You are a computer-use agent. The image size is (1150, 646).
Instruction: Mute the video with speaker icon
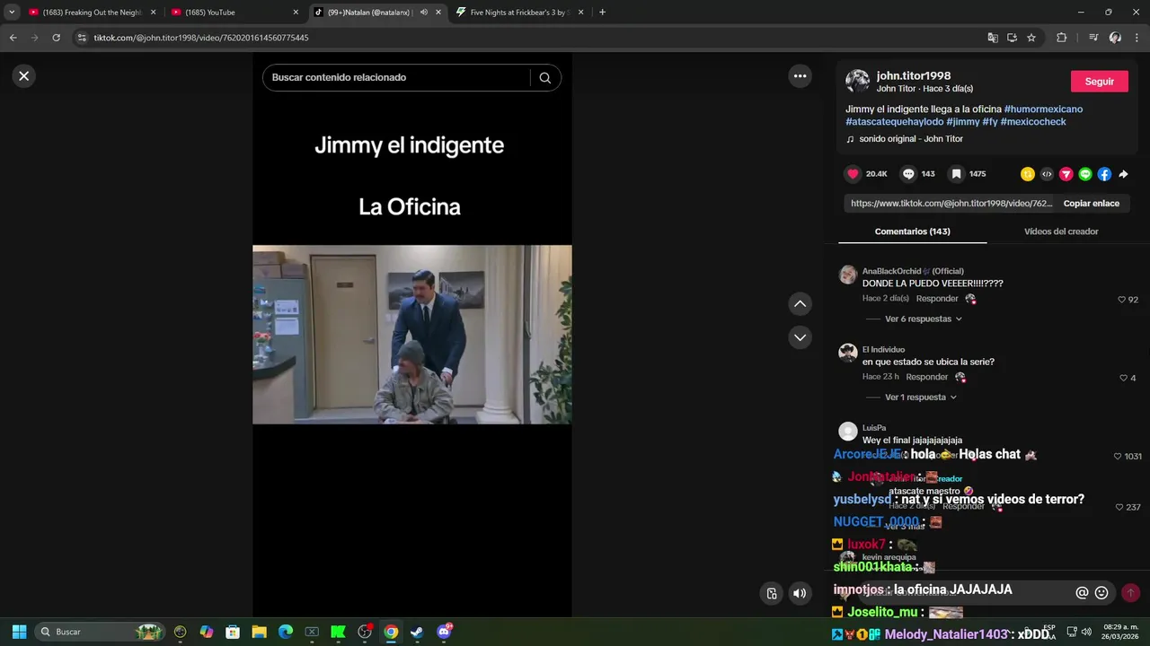click(799, 593)
